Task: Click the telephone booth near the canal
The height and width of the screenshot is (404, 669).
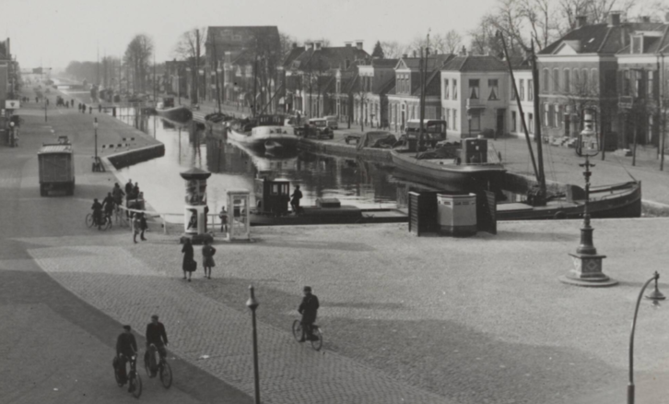Action: [238, 215]
